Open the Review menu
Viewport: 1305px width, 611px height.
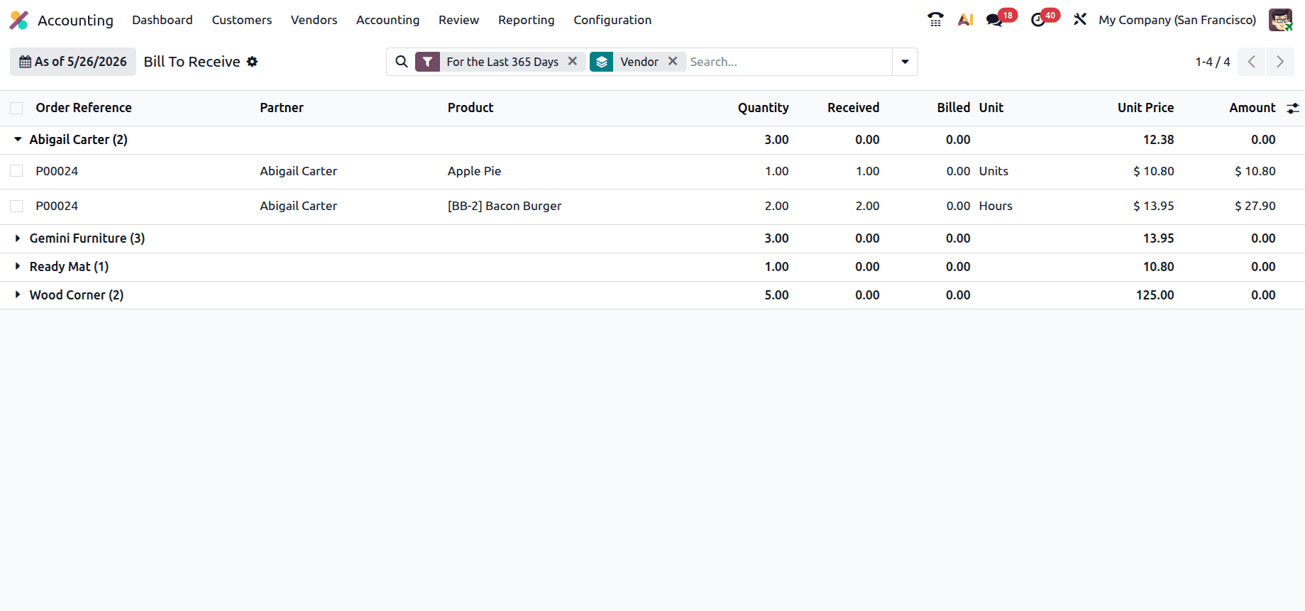point(459,20)
